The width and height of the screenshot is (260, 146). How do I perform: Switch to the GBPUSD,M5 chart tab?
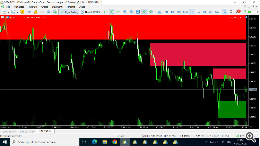point(9,131)
